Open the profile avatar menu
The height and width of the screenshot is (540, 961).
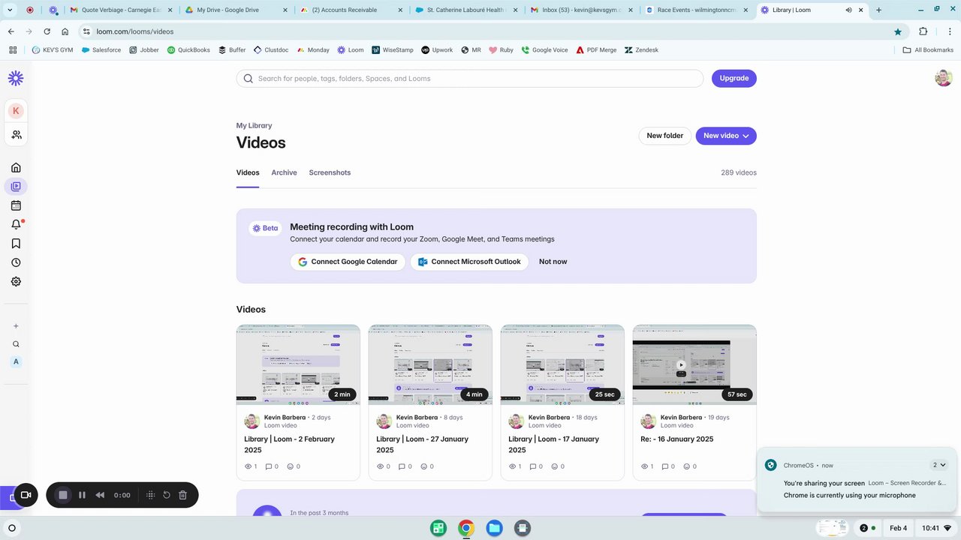(x=944, y=78)
